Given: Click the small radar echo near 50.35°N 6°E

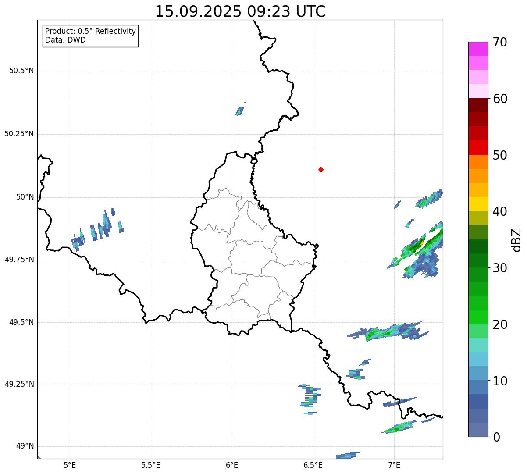Looking at the screenshot, I should (240, 110).
